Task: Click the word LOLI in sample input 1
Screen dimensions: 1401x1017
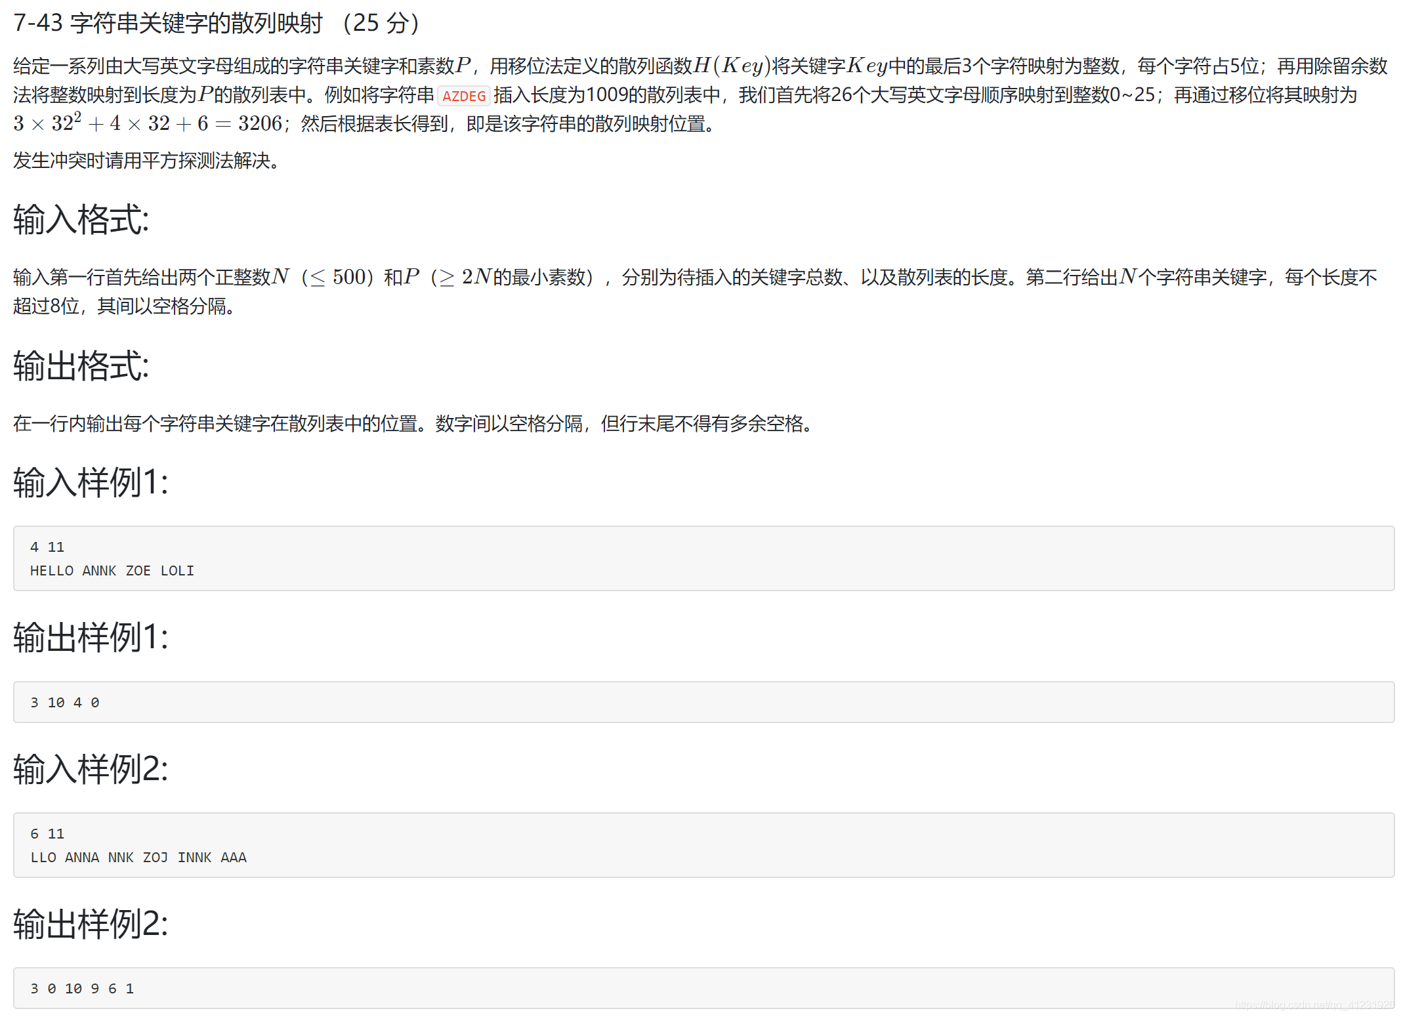Action: point(177,571)
